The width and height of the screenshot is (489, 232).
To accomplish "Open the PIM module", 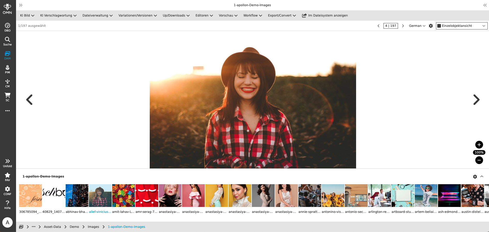I will click(x=7, y=69).
